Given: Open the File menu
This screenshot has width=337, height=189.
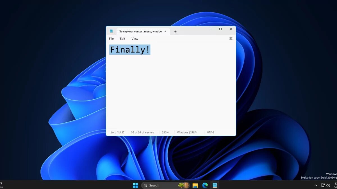Looking at the screenshot, I should tap(111, 39).
